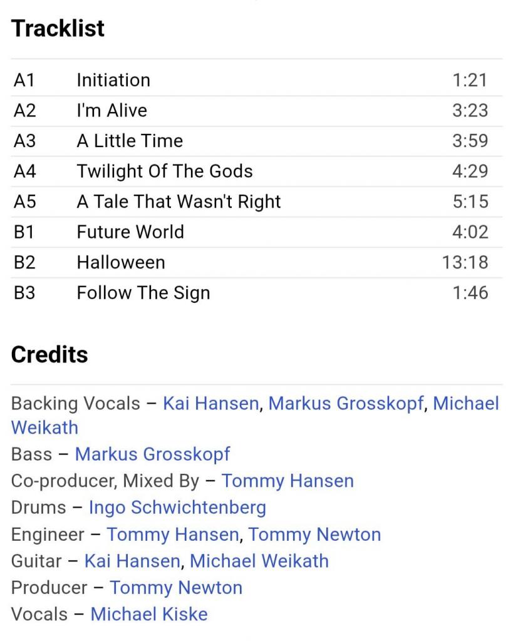Click Tommy Newton link in Engineer credit
The height and width of the screenshot is (641, 513).
coord(314,535)
